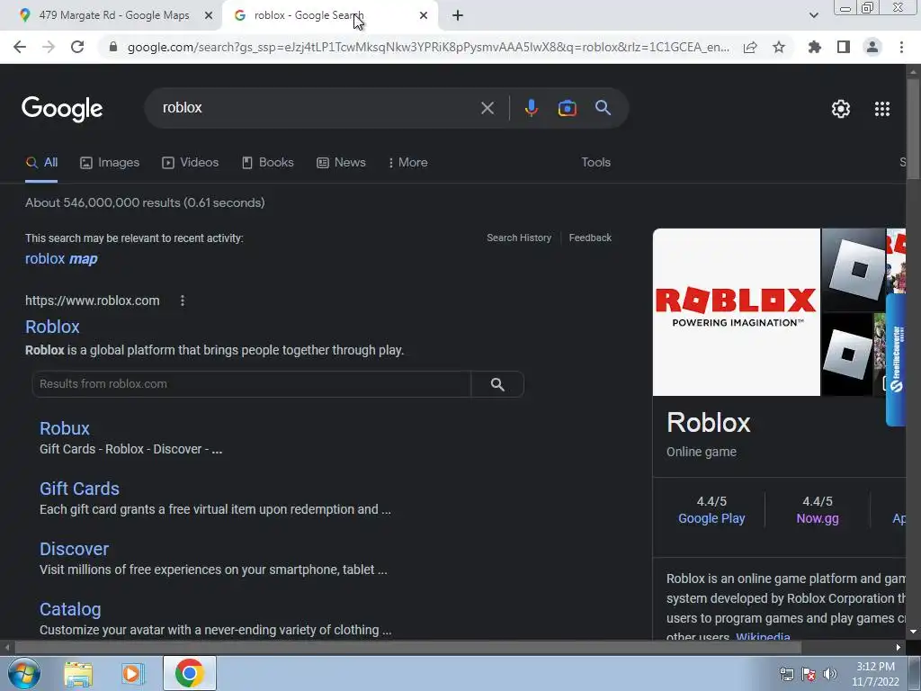921x691 pixels.
Task: Go back with browser back arrow
Action: 20,47
